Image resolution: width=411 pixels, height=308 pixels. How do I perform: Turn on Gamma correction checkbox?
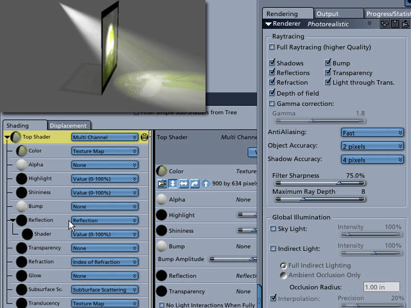(272, 103)
